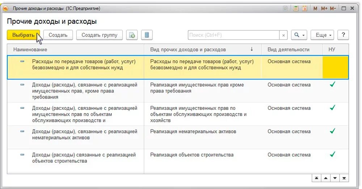Focus the Поиск (Ctrl+F) search field

click(233, 35)
